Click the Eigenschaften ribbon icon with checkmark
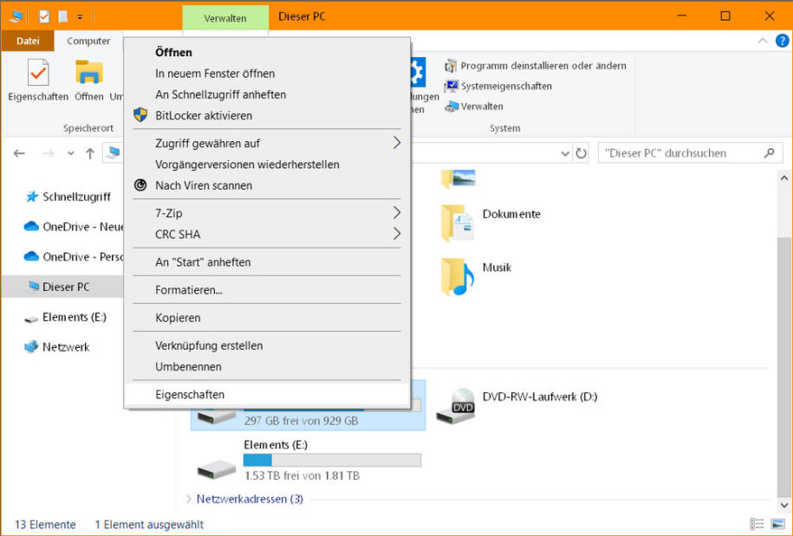 [38, 74]
